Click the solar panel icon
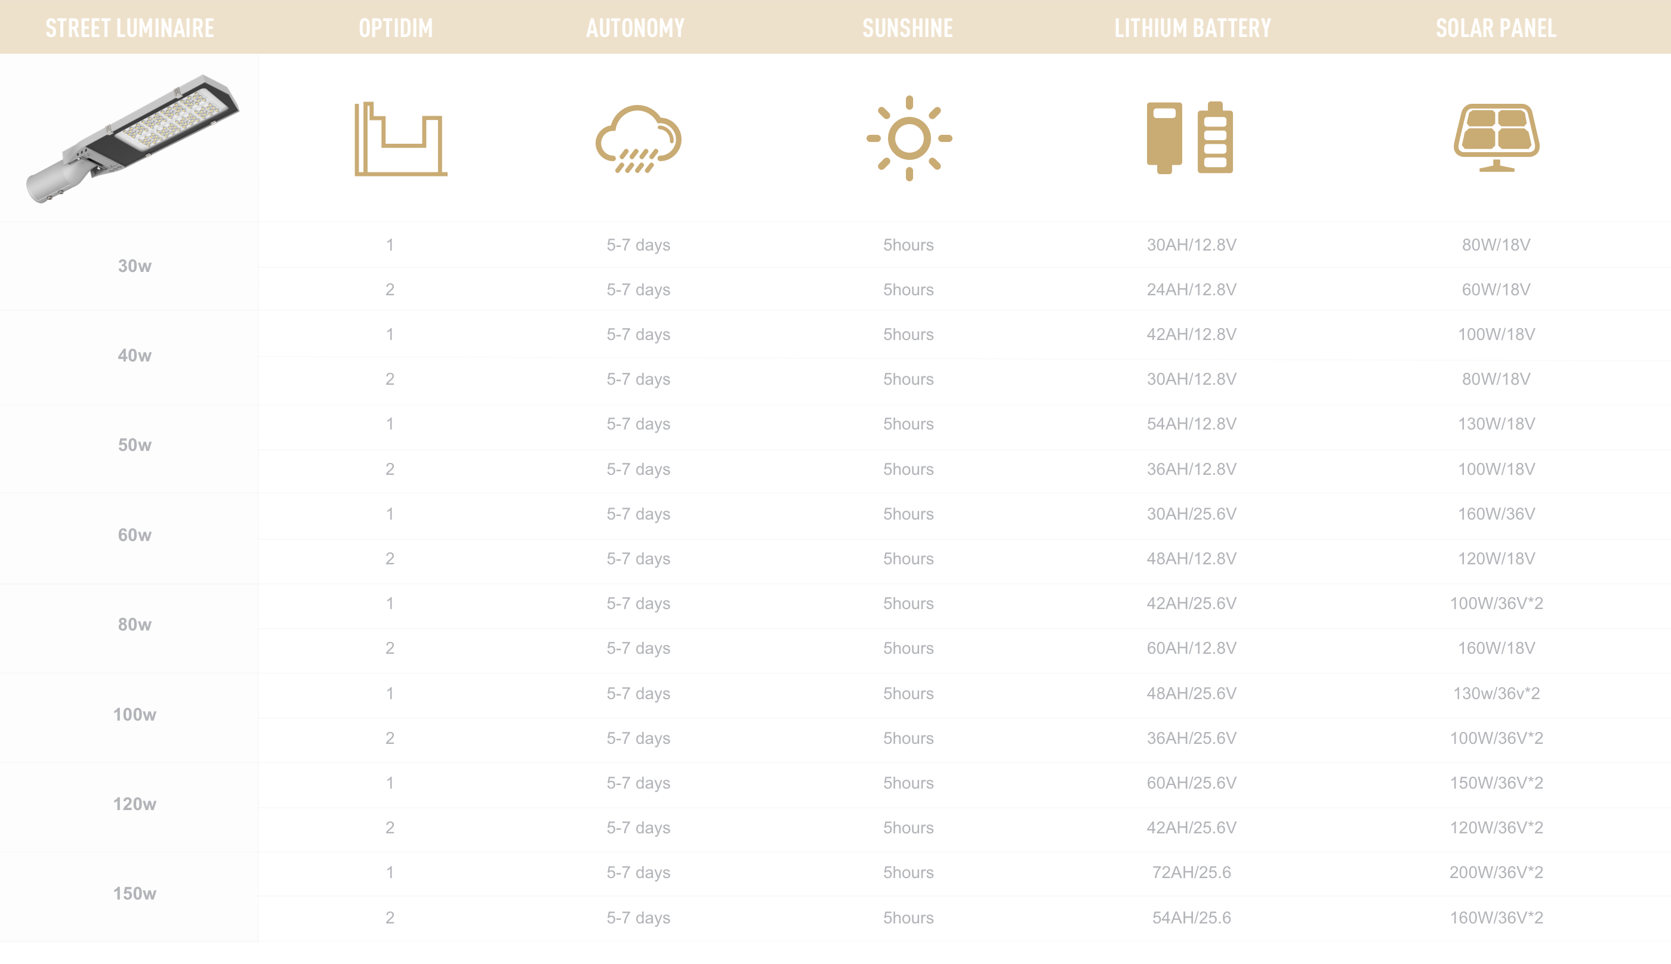 point(1496,138)
